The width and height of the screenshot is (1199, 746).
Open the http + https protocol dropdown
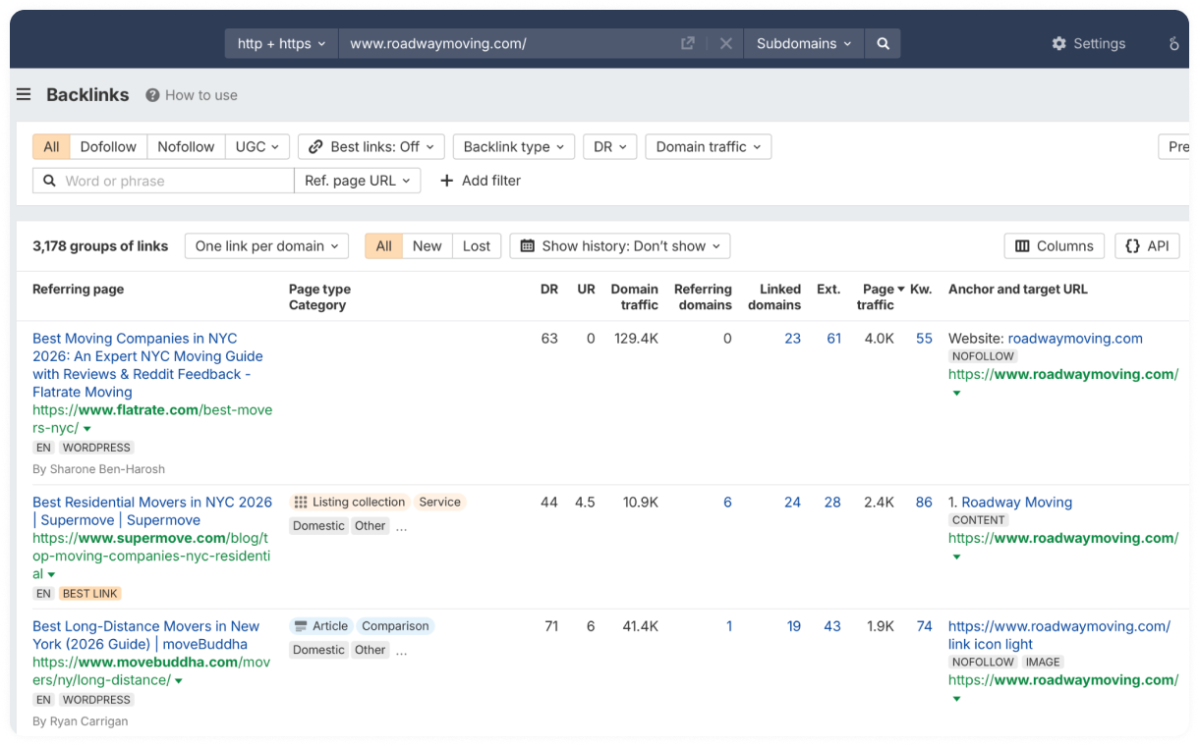point(281,43)
